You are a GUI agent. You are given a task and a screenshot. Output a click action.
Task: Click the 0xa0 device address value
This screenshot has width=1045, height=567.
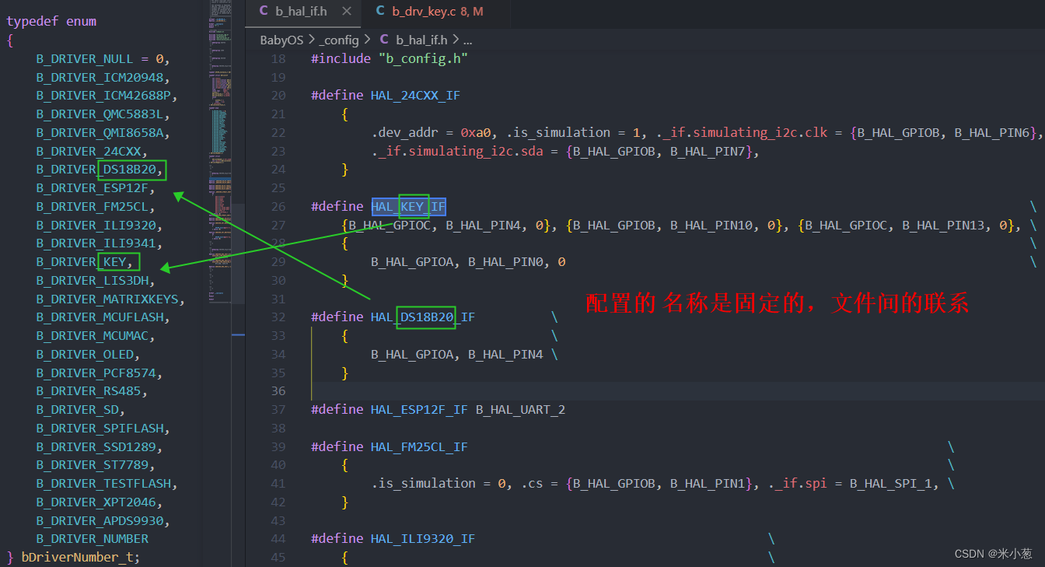pyautogui.click(x=475, y=132)
